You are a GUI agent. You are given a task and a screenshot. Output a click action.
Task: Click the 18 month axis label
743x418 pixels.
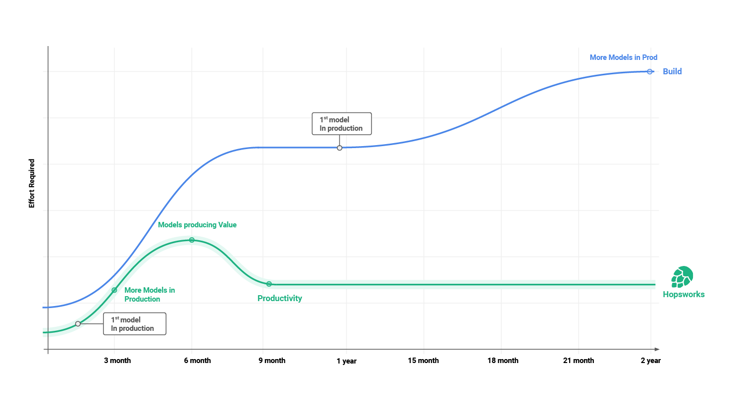point(503,361)
